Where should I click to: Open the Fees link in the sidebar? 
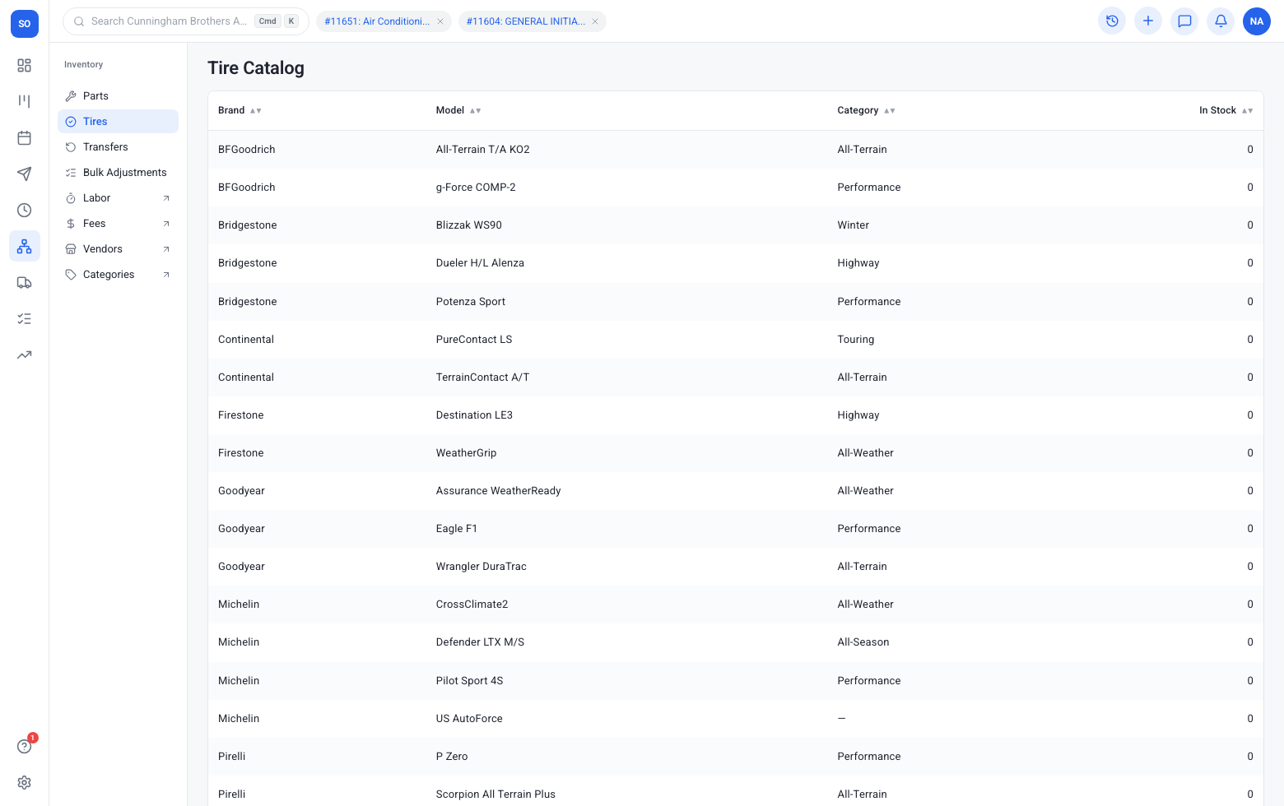[x=118, y=223]
